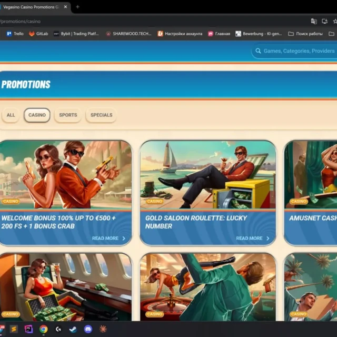Image resolution: width=337 pixels, height=337 pixels.
Task: Expand the Поиск работы bookmarks folder
Action: click(x=305, y=34)
